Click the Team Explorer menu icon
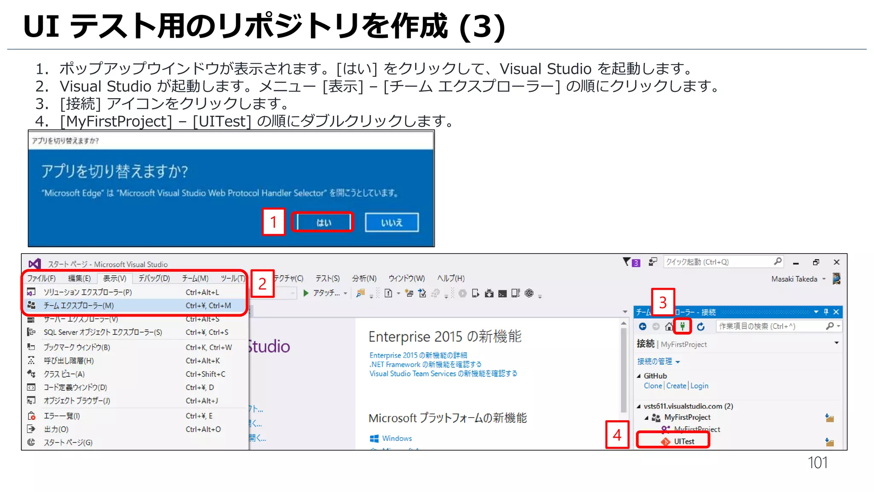 pos(31,305)
